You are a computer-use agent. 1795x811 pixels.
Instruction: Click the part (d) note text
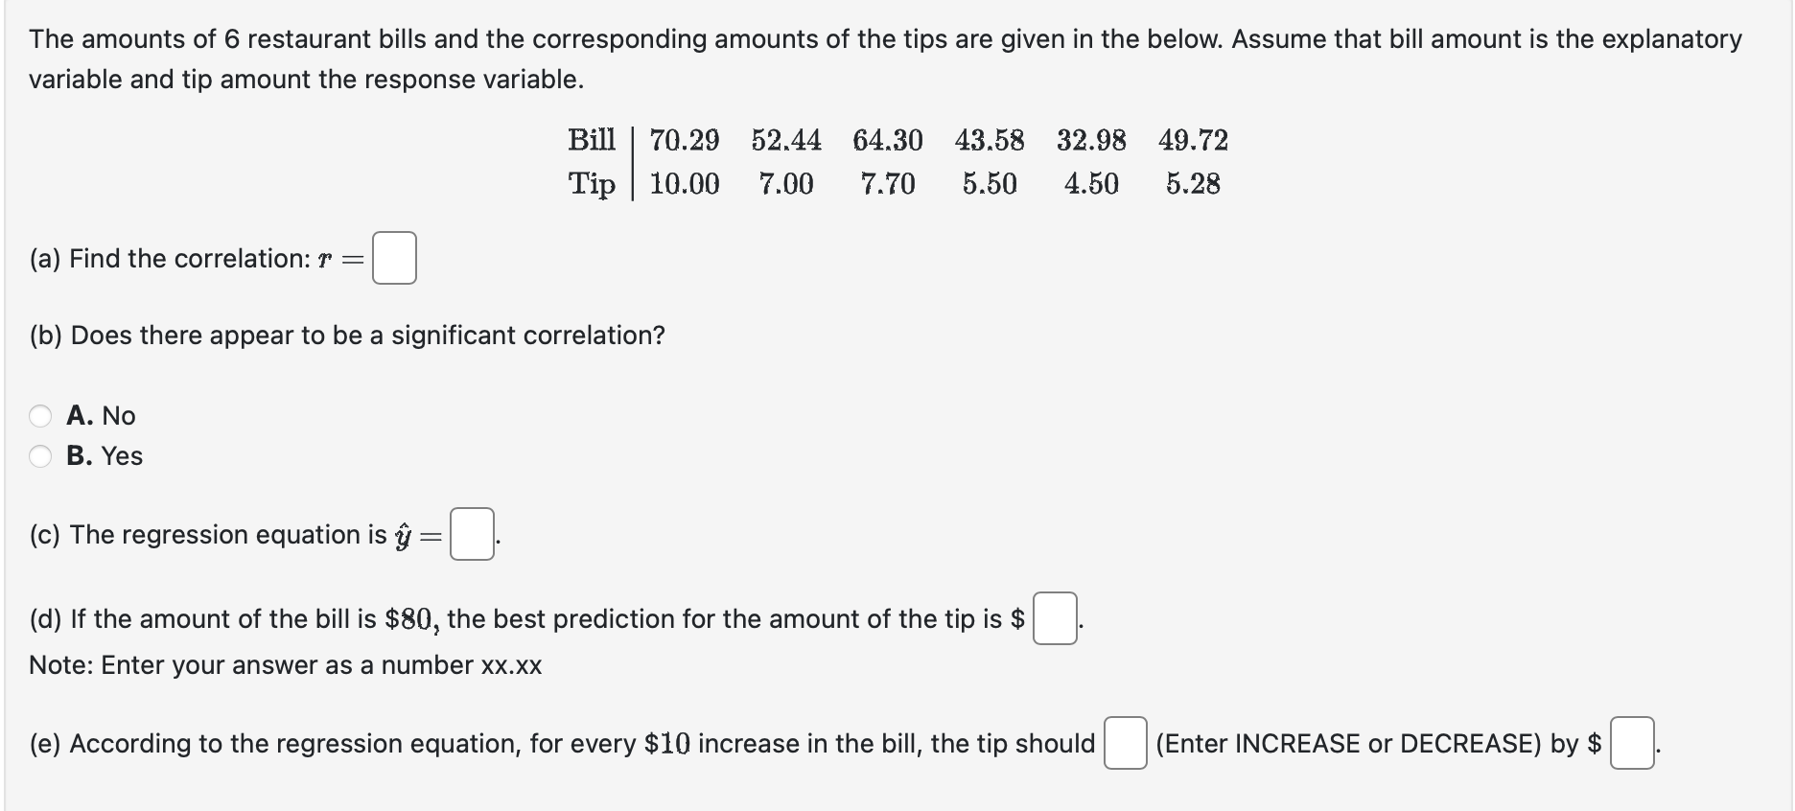click(x=285, y=664)
